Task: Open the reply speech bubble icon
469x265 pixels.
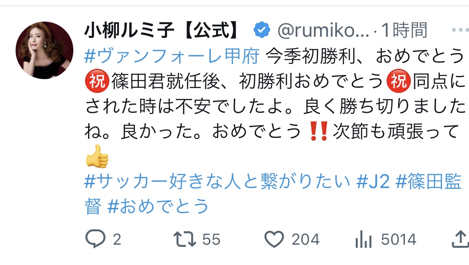Action: (95, 239)
